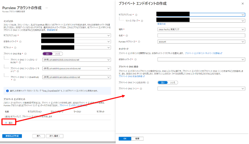Open the more options ellipsis beside Purview title
The height and width of the screenshot is (144, 249).
[x=46, y=8]
